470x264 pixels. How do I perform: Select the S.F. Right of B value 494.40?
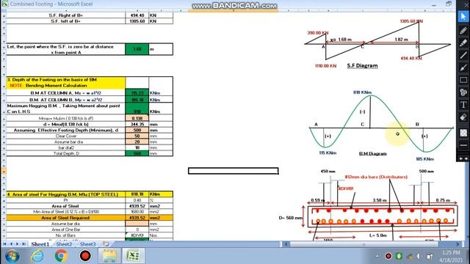(x=137, y=15)
